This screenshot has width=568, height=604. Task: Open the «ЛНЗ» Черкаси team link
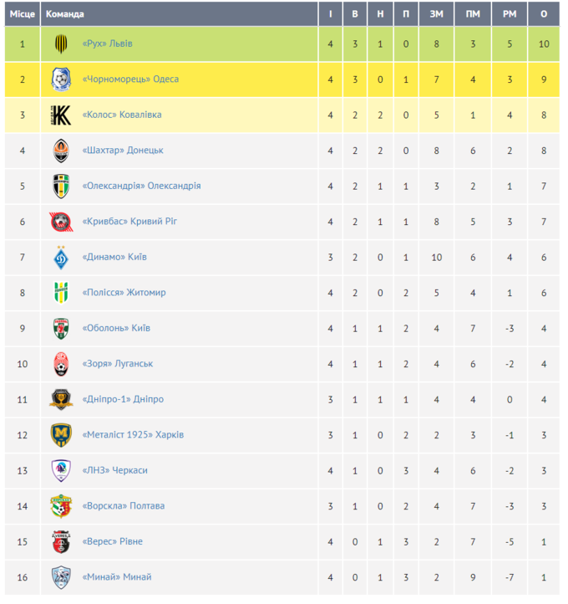click(115, 470)
